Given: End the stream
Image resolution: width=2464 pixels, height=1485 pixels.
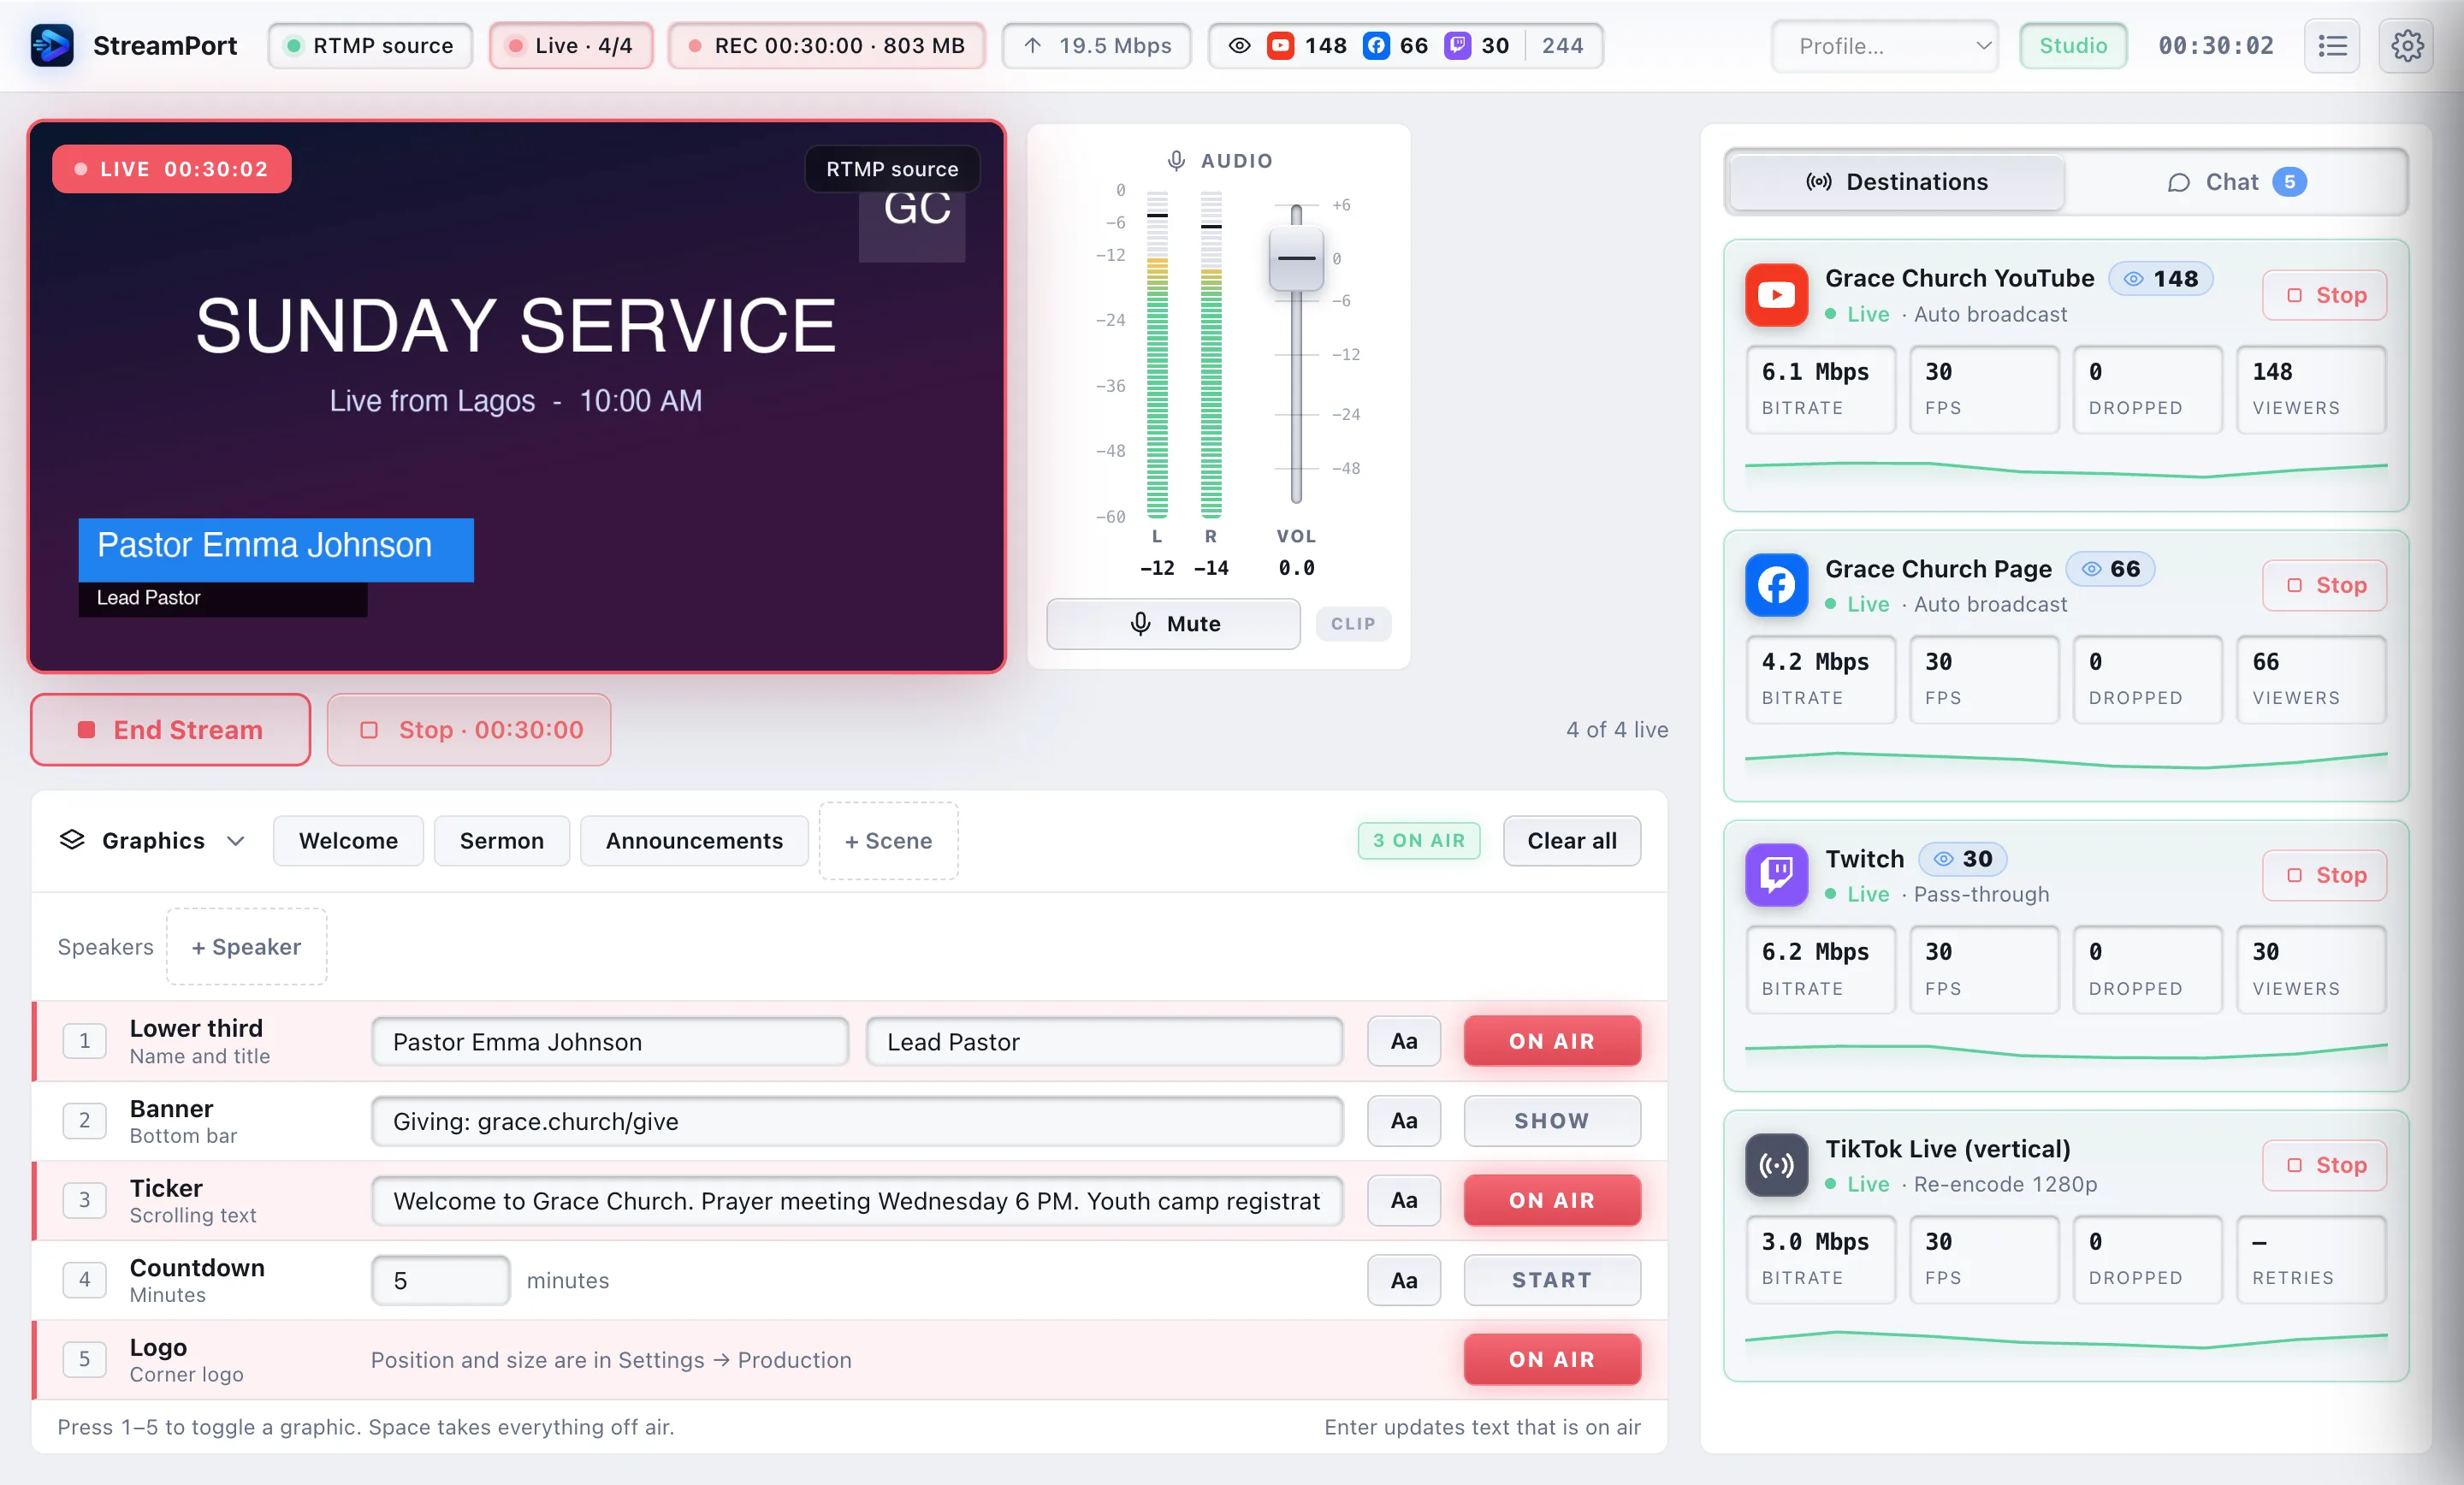Looking at the screenshot, I should pos(170,730).
